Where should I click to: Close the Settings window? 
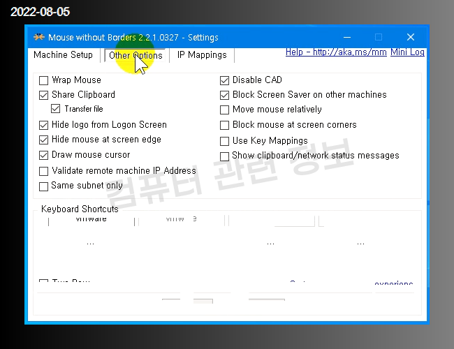click(x=411, y=37)
